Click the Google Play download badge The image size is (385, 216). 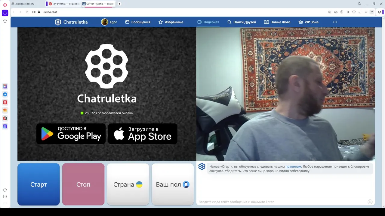point(71,134)
